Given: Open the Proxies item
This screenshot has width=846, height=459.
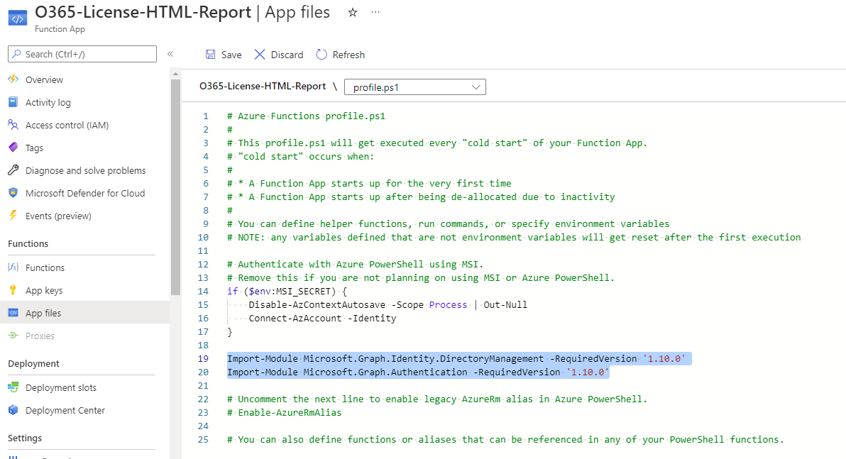Looking at the screenshot, I should tap(40, 336).
